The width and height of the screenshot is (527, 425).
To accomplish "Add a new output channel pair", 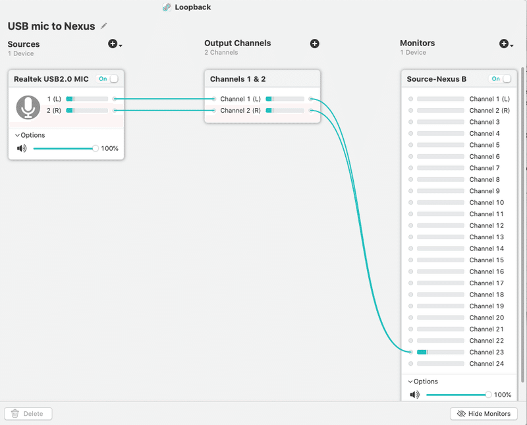I will click(315, 43).
